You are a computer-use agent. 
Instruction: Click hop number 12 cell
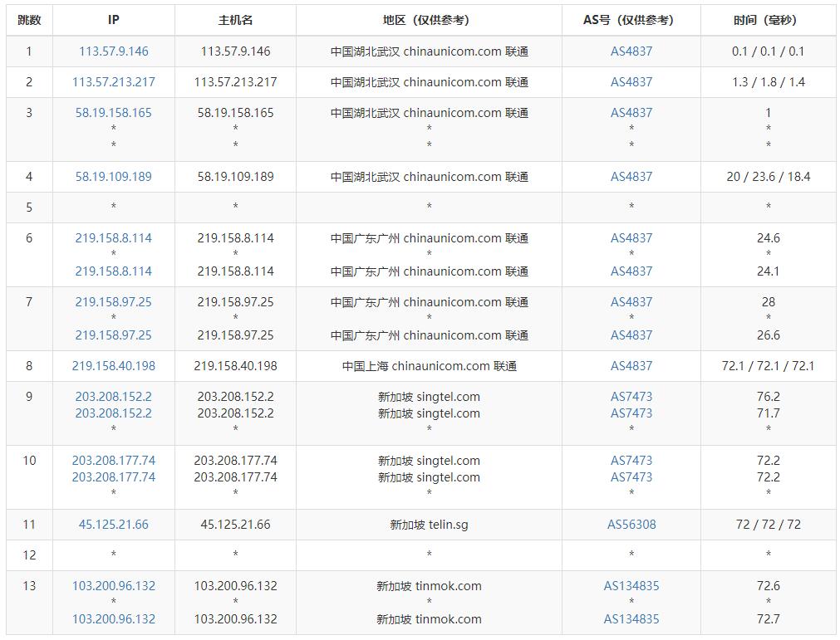tap(29, 555)
